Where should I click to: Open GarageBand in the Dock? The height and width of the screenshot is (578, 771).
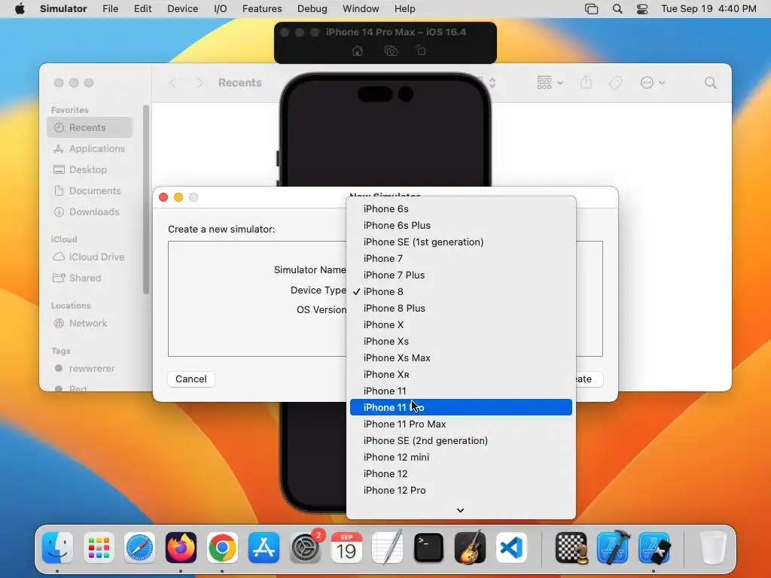pyautogui.click(x=470, y=547)
